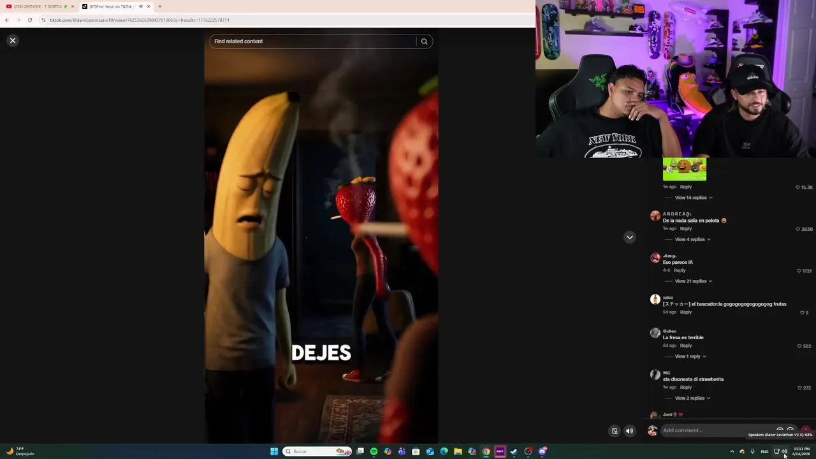Image resolution: width=816 pixels, height=459 pixels.
Task: Expand View 4 replies under ANDREA comment
Action: click(692, 240)
